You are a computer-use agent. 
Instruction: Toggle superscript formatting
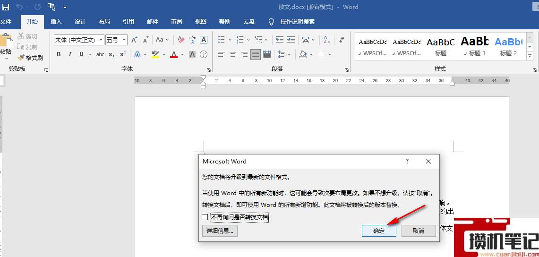pyautogui.click(x=123, y=54)
